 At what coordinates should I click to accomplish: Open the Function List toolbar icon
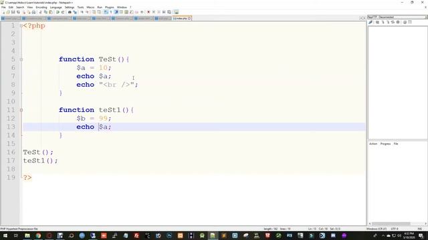pyautogui.click(x=132, y=12)
